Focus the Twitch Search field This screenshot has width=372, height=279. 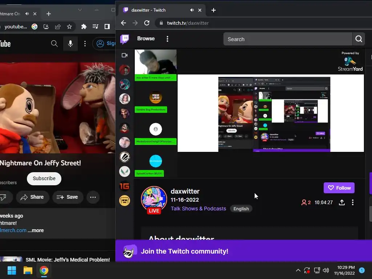288,39
